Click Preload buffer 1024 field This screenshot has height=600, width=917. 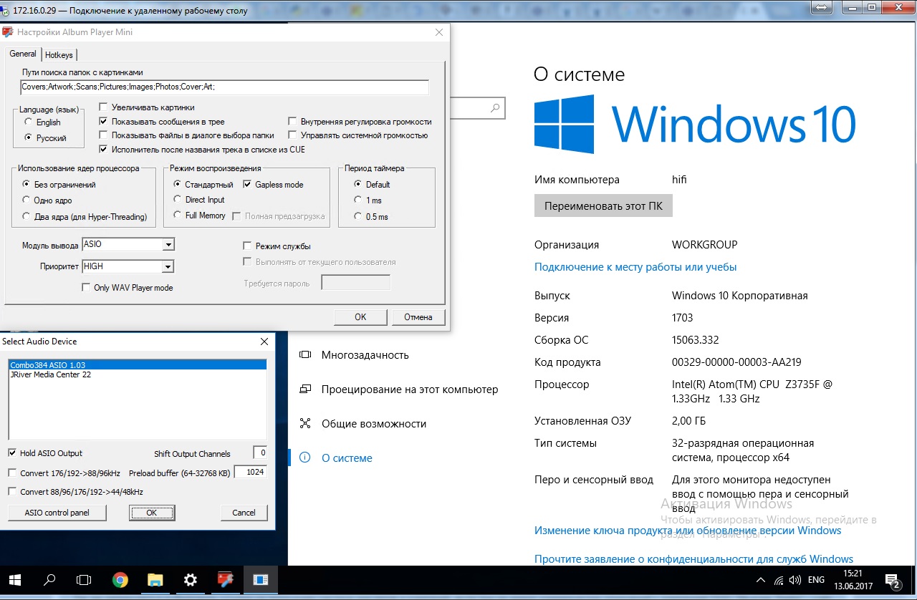pyautogui.click(x=251, y=473)
